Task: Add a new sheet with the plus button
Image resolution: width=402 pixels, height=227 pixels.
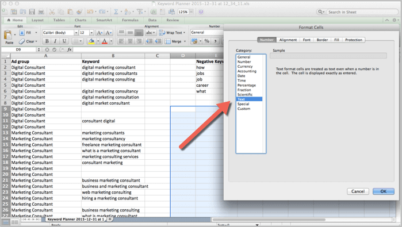Action: (110, 219)
